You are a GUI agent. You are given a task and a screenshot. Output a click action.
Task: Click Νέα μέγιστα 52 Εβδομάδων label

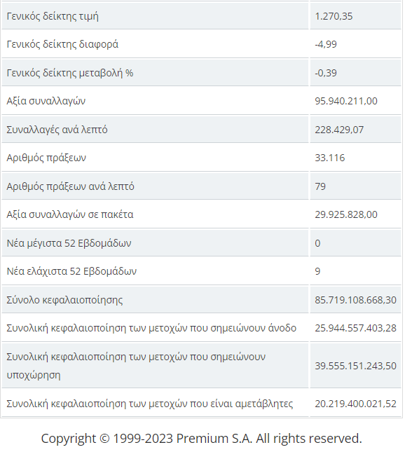69,243
